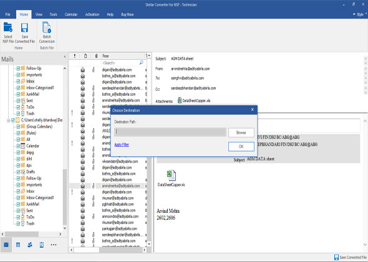Click message body scroll down arrow
Viewport: 368px width, 262px height.
click(365, 245)
